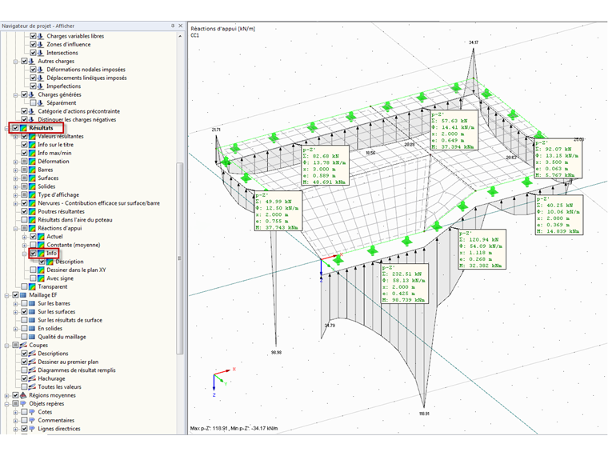
Task: Select the Qualité du maillage item
Action: (62, 337)
